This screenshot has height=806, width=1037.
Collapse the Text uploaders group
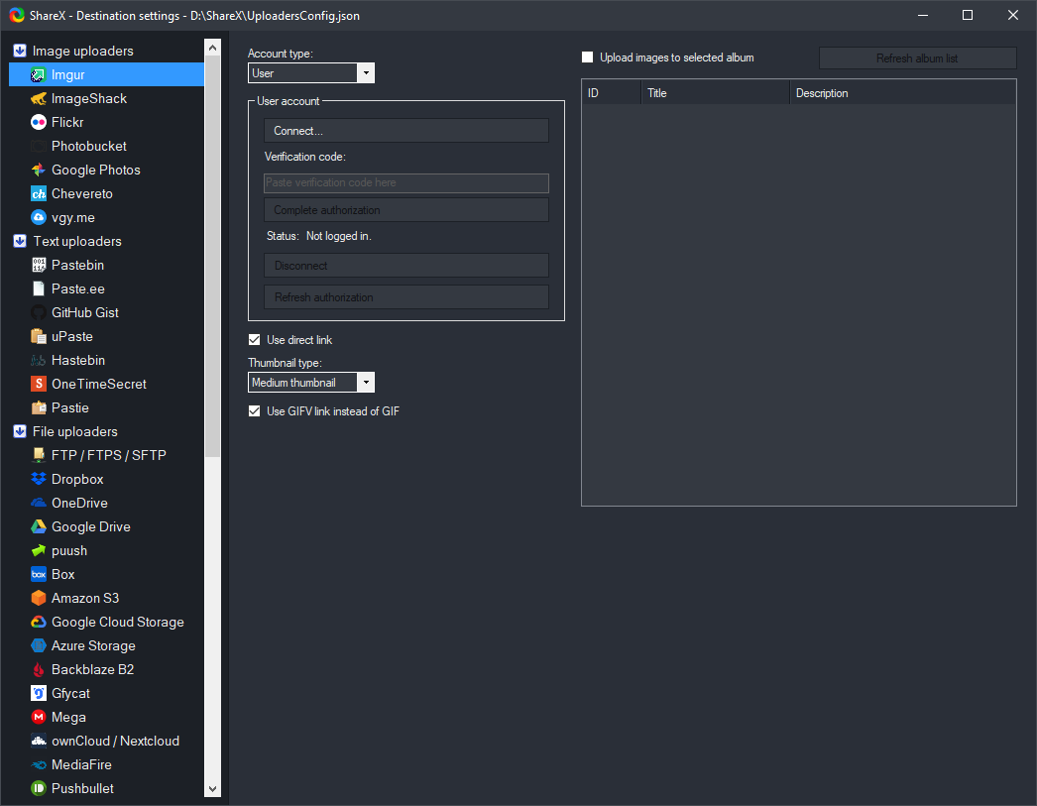click(x=19, y=242)
